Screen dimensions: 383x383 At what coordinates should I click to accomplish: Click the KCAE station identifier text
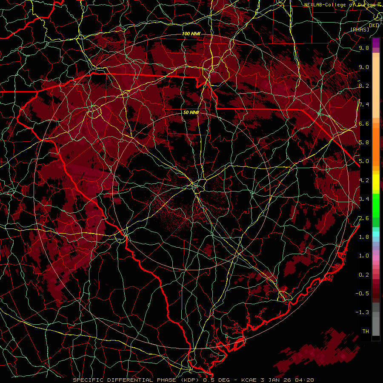[x=249, y=380]
